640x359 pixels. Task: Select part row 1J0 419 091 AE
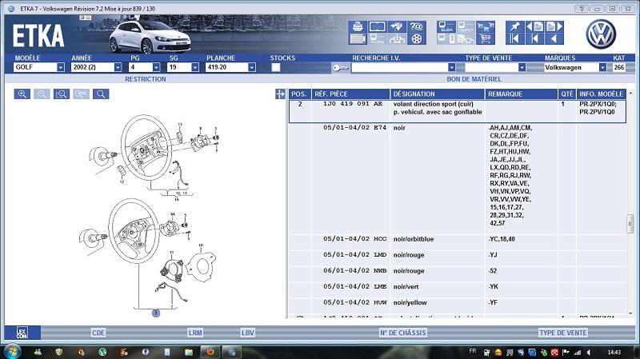click(457, 111)
